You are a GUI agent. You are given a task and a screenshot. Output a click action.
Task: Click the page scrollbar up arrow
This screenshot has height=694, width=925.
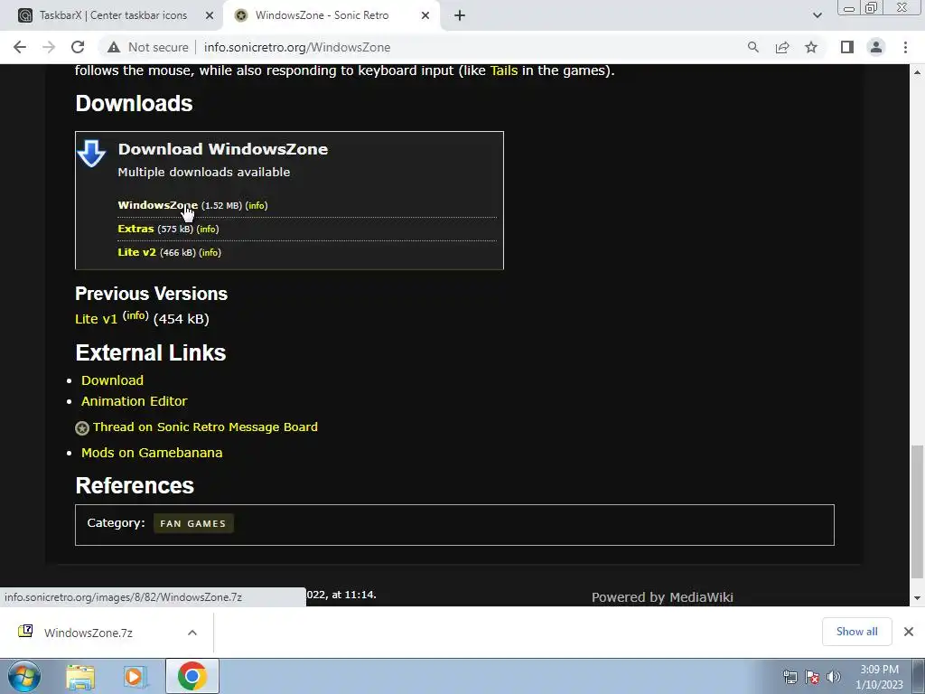917,72
